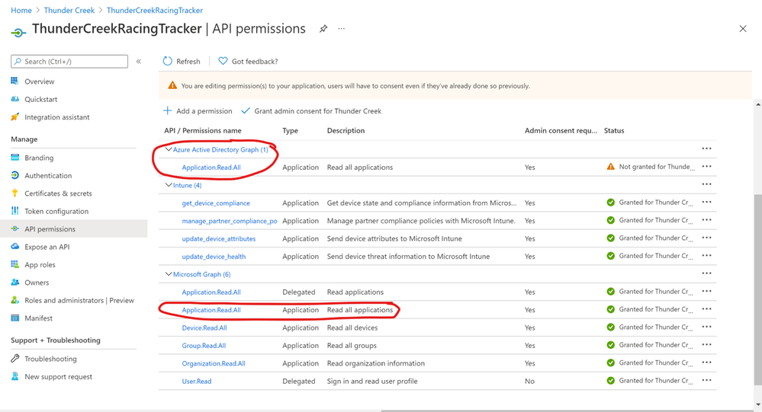Click the Got feedback heart icon

223,61
